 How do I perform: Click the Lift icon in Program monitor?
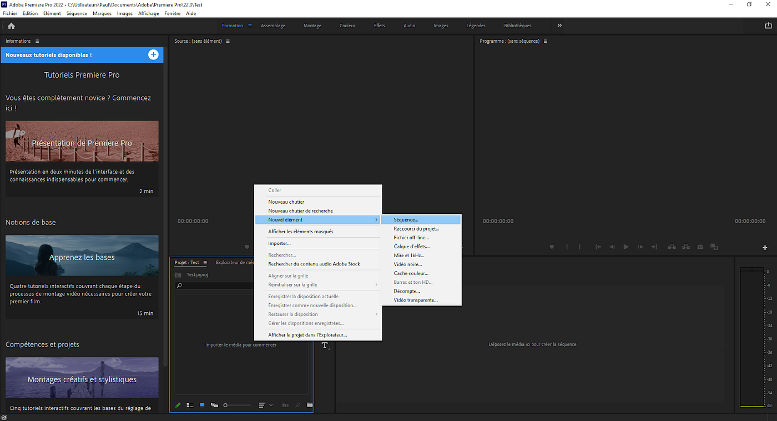(x=672, y=247)
